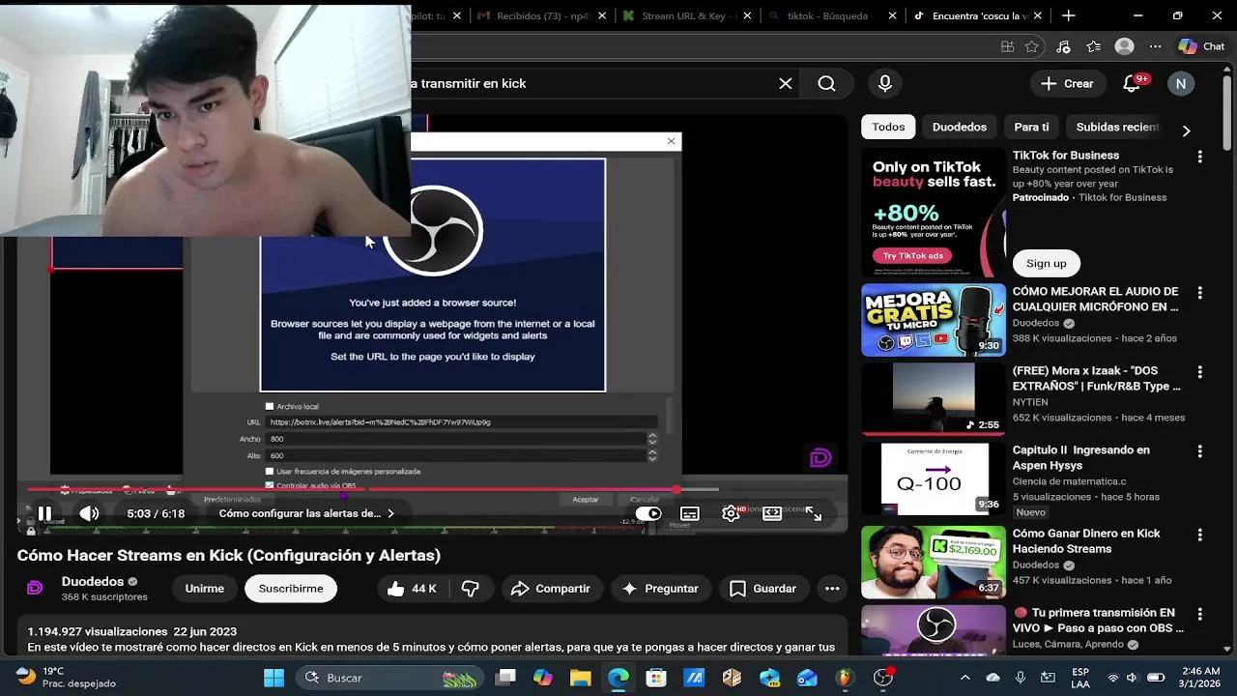Select the 'Para ti' filter chip
1237x696 pixels.
(1031, 127)
